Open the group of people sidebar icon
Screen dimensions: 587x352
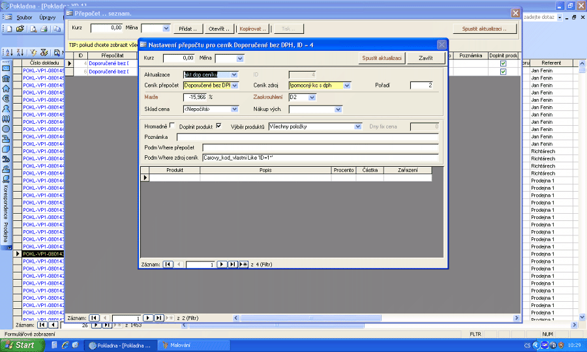tap(6, 119)
